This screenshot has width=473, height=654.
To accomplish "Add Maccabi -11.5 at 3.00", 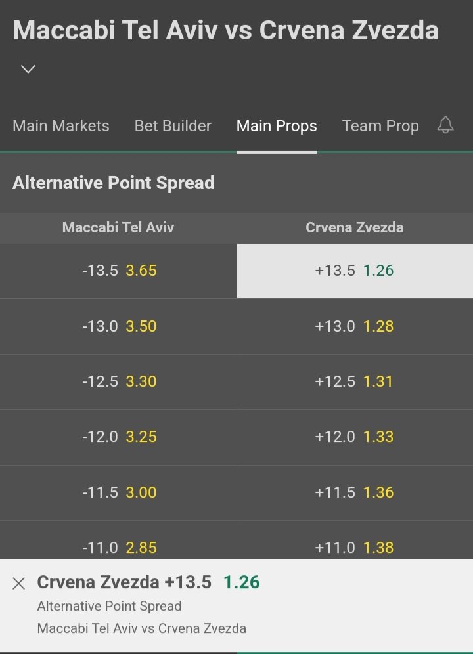I will (x=118, y=492).
